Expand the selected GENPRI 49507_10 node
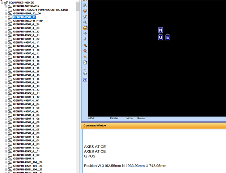226x173 pixels. tap(6, 17)
